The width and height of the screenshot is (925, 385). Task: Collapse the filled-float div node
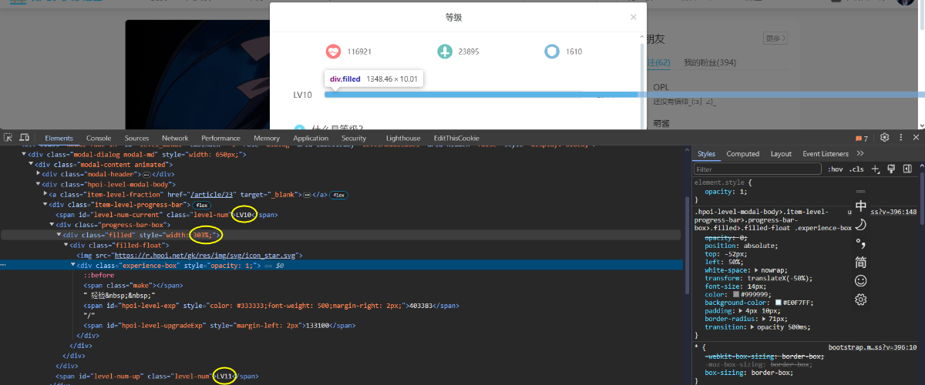(66, 245)
